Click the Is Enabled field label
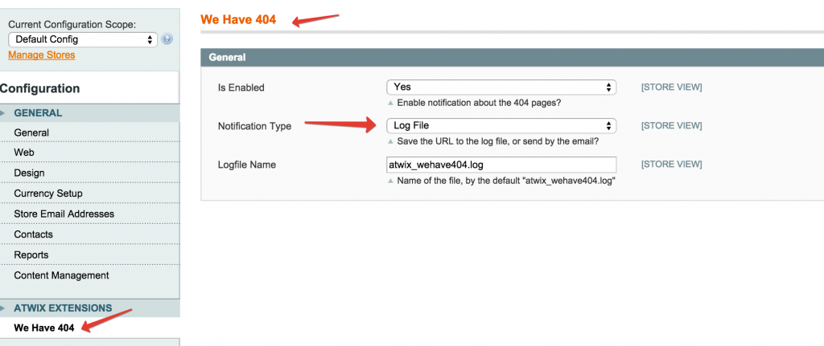 [x=241, y=88]
